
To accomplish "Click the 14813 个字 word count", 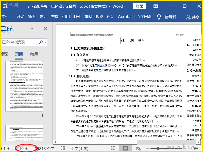I will pyautogui.click(x=45, y=149).
